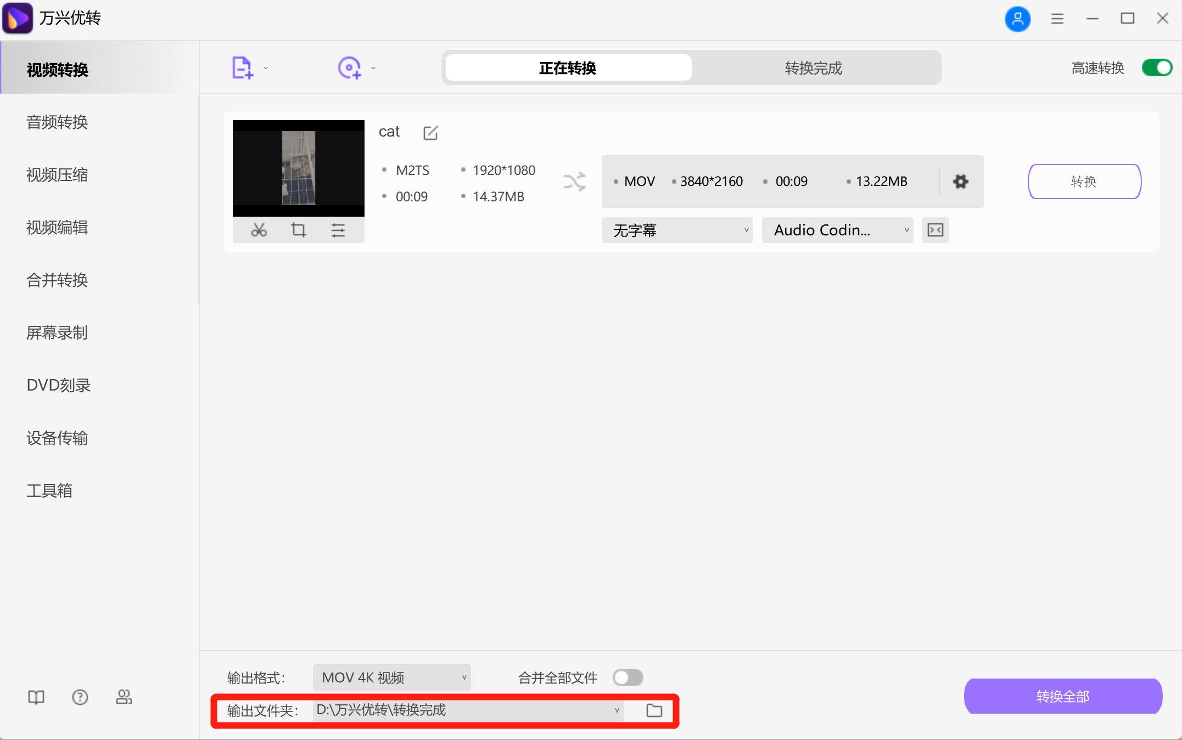Open the 无字幕 subtitle dropdown

[x=677, y=230]
